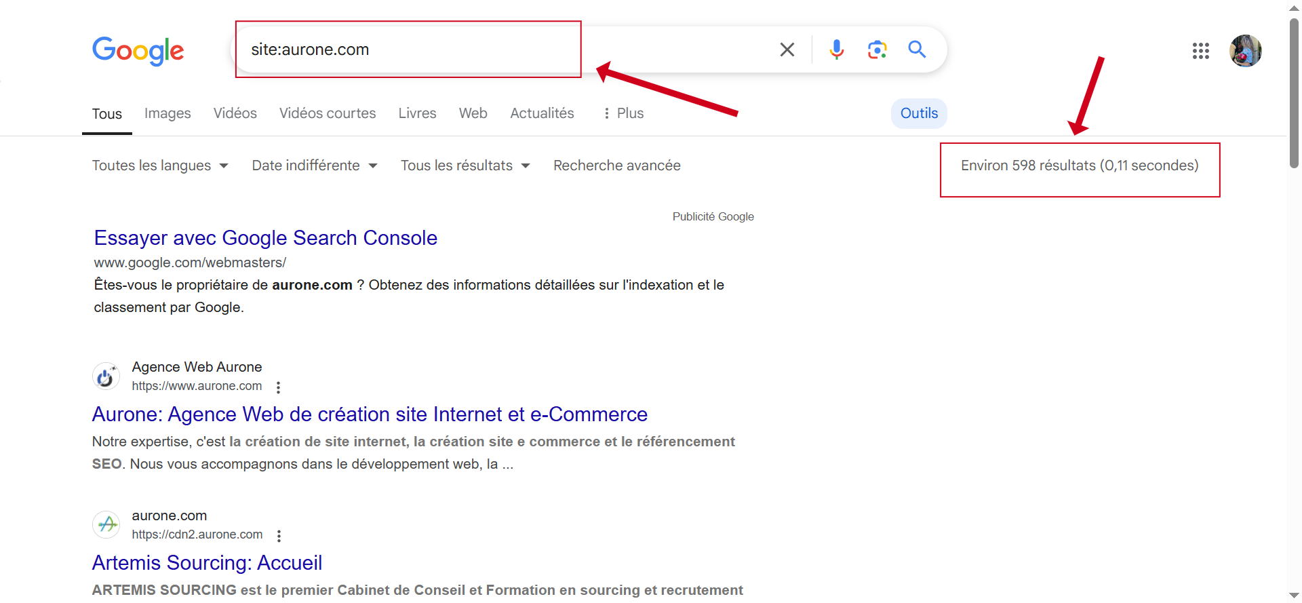The width and height of the screenshot is (1302, 603).
Task: Open the Google account avatar menu
Action: click(1246, 51)
